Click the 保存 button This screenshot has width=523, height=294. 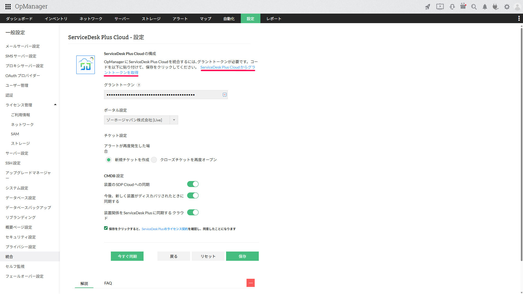[242, 256]
